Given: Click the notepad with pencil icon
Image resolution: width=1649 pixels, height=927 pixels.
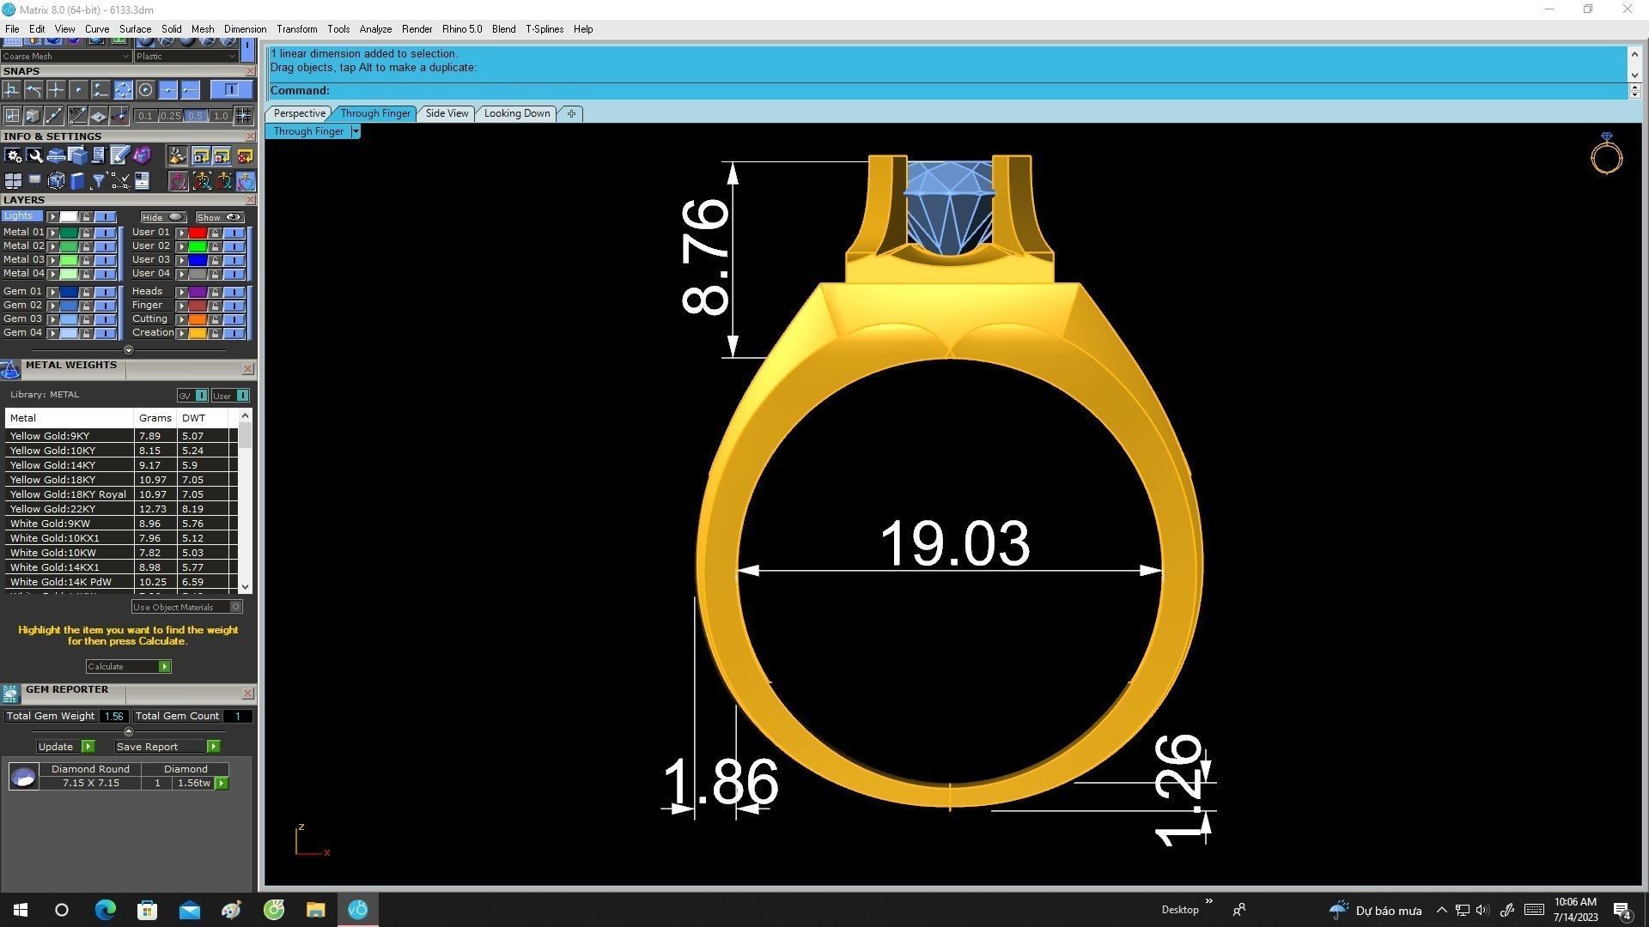Looking at the screenshot, I should tap(119, 155).
